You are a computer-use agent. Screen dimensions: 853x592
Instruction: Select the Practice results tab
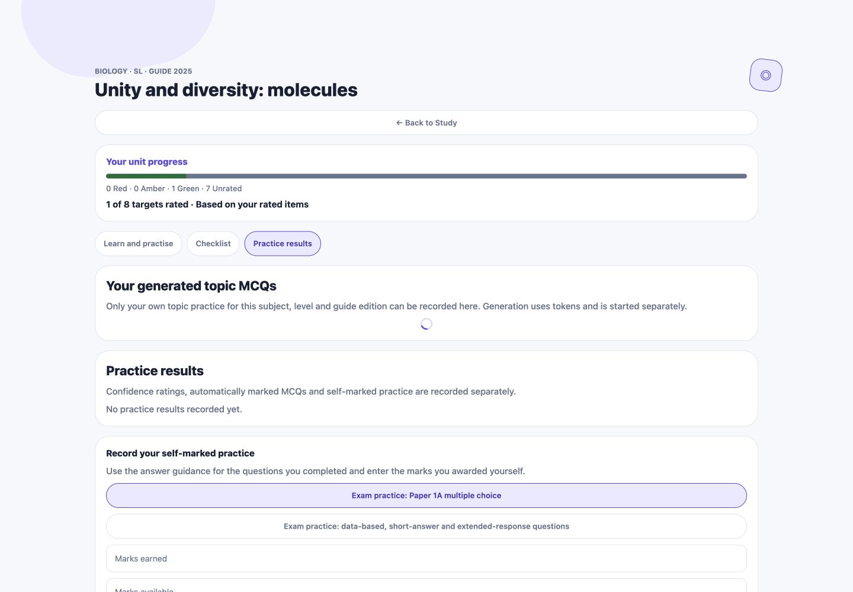[283, 243]
